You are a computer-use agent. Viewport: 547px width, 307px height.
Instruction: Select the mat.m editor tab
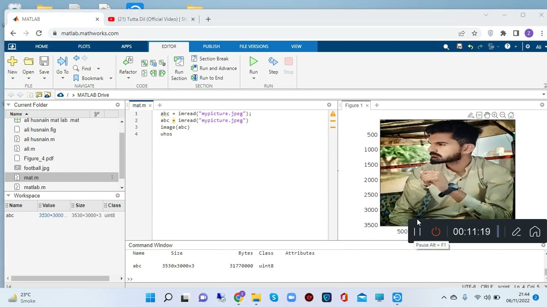point(139,105)
